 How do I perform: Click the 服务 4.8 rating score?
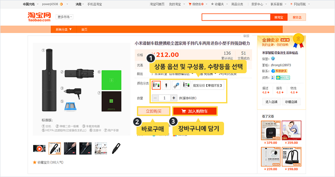point(280,92)
